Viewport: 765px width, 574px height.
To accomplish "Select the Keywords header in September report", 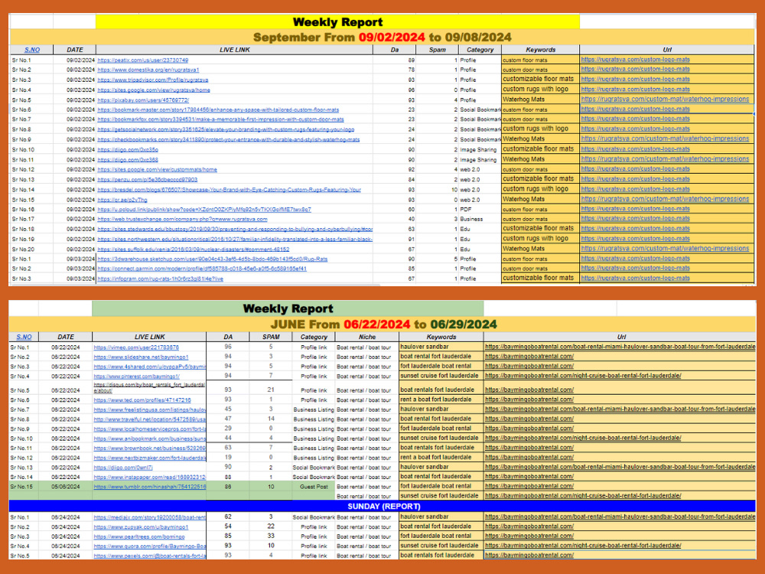I will coord(541,50).
